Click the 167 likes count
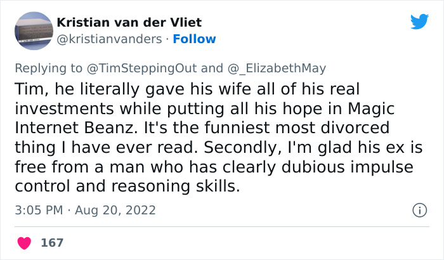 (52, 243)
